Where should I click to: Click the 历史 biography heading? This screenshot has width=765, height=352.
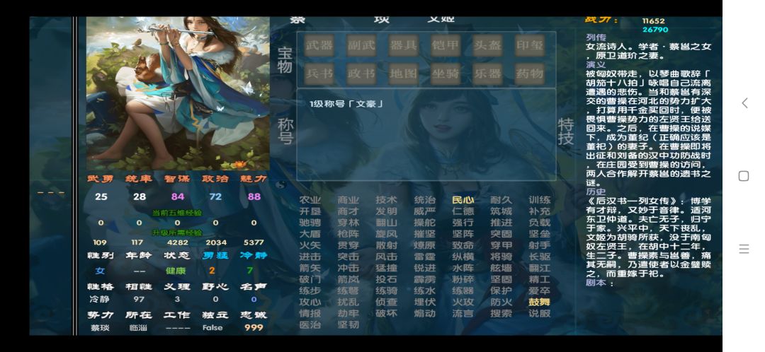(596, 192)
